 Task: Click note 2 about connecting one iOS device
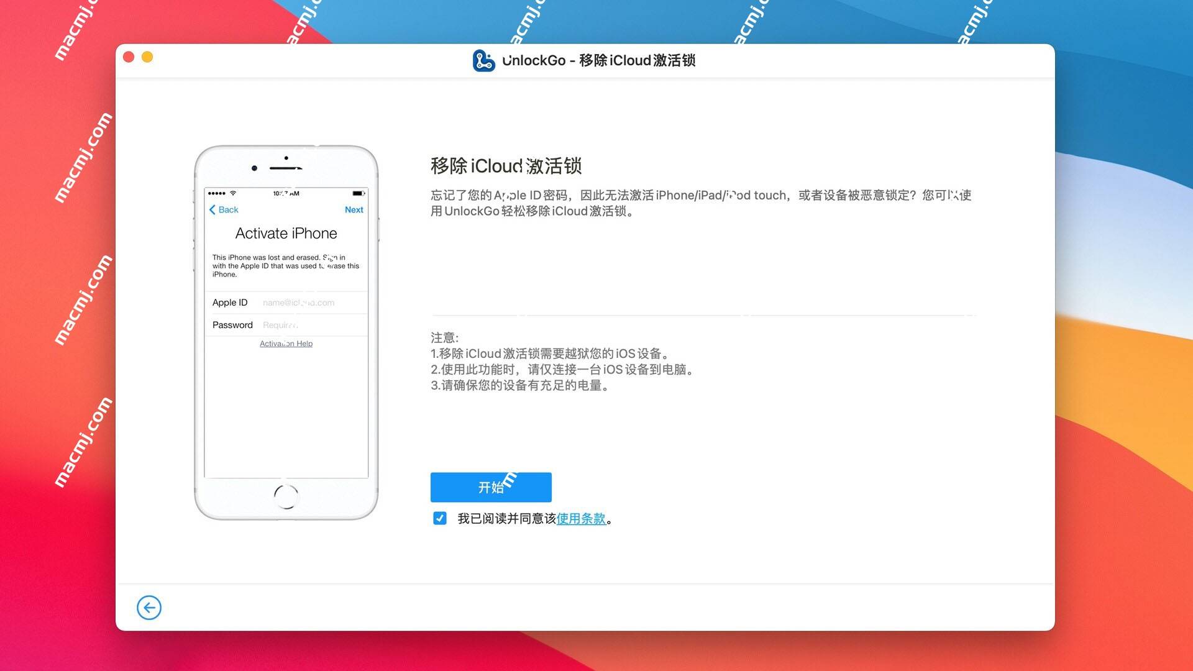click(563, 370)
